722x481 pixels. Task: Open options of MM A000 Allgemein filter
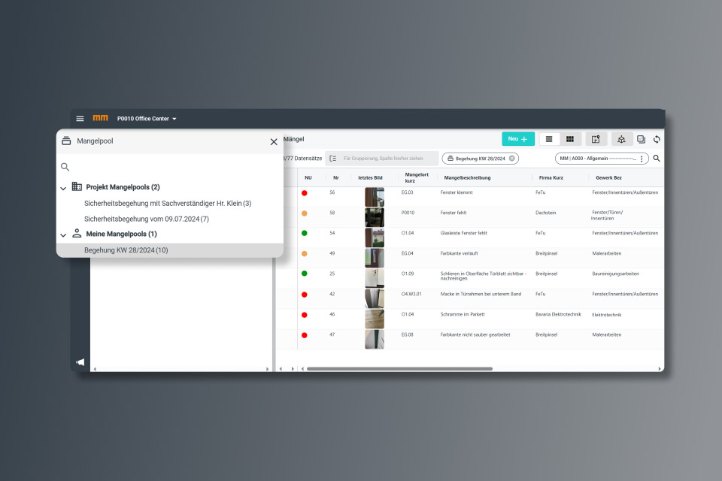[x=642, y=159]
